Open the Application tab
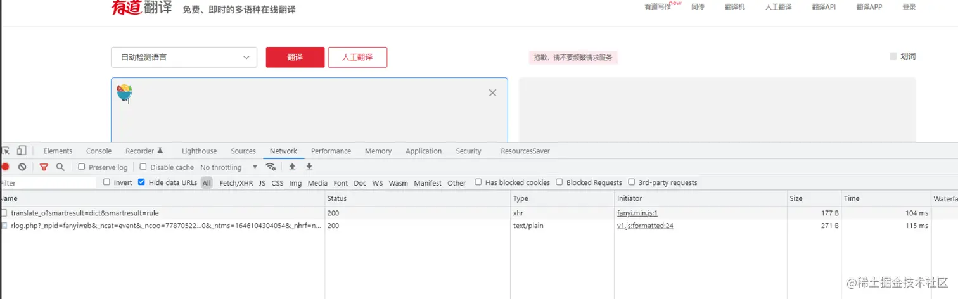The height and width of the screenshot is (299, 958). (x=424, y=151)
